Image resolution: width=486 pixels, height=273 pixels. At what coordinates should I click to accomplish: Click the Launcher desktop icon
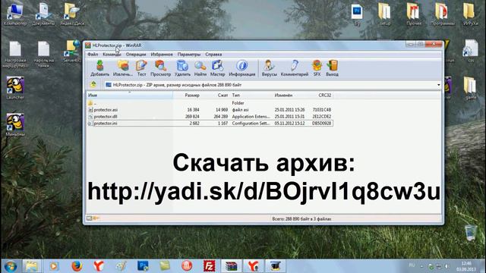(x=15, y=88)
